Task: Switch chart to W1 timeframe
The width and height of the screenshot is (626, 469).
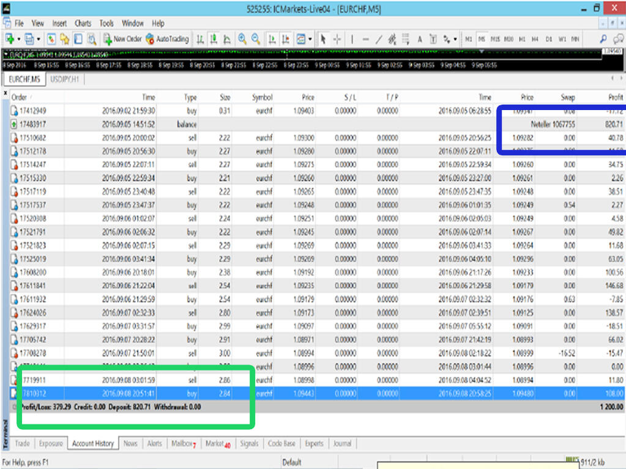Action: coord(562,39)
